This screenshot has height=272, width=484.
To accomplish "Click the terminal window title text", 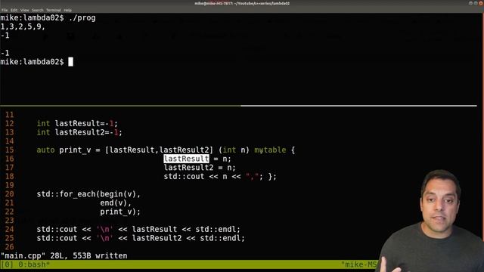I will coord(242,3).
